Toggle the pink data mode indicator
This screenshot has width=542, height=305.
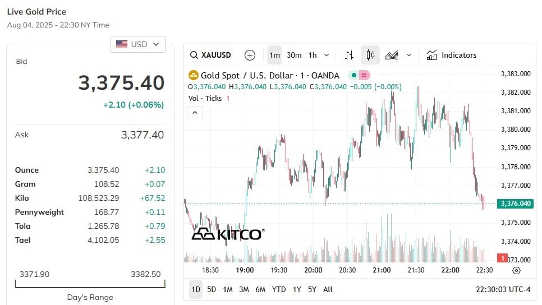(x=364, y=75)
